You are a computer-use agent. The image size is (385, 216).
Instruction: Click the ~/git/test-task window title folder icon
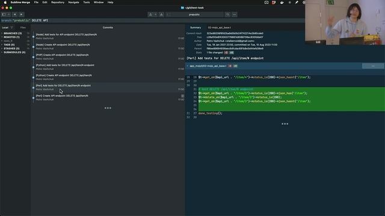tap(182, 8)
